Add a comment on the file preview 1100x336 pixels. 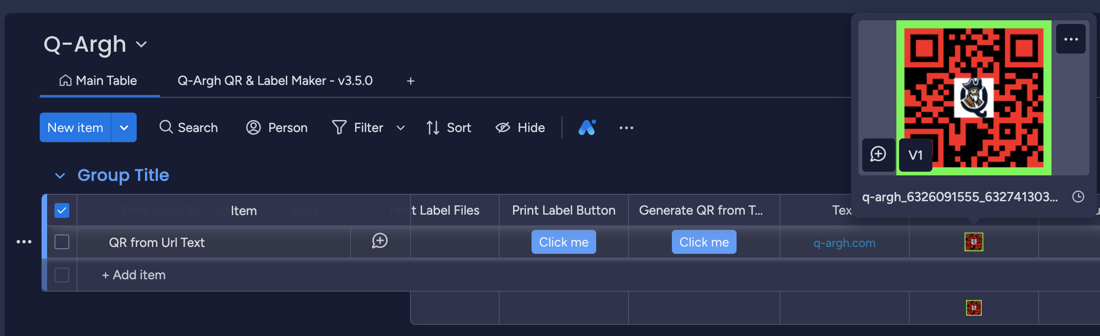(878, 155)
